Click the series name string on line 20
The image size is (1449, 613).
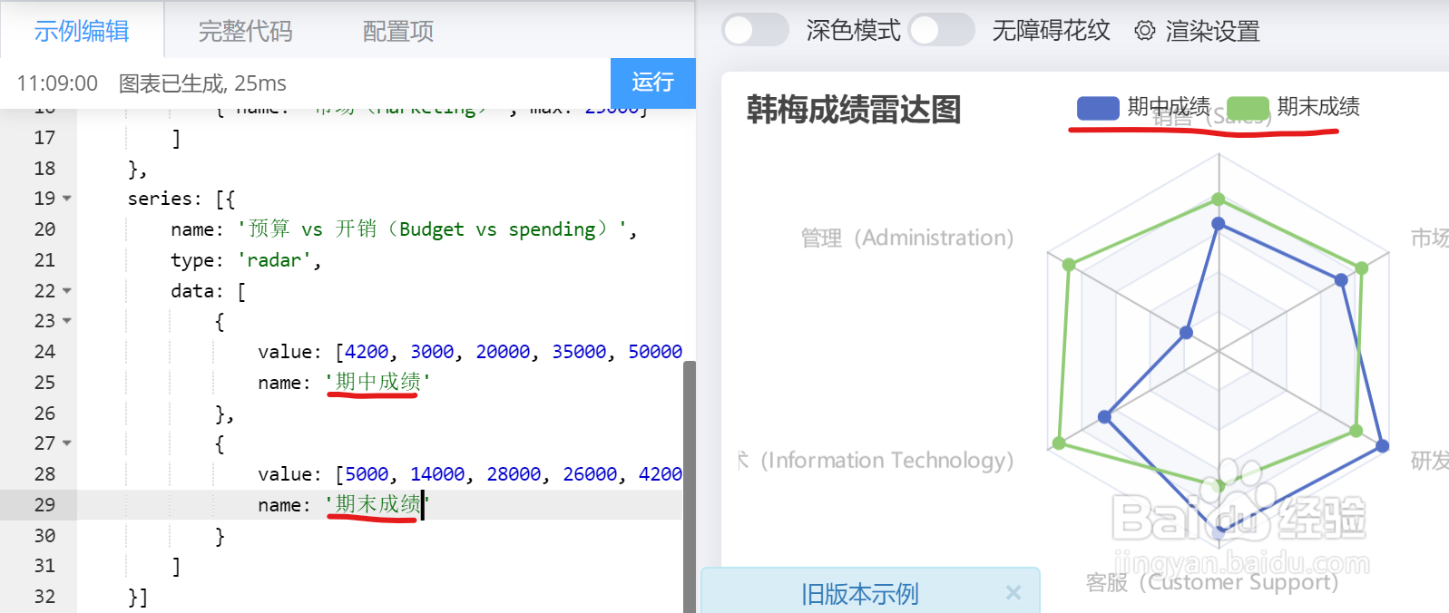[x=432, y=229]
